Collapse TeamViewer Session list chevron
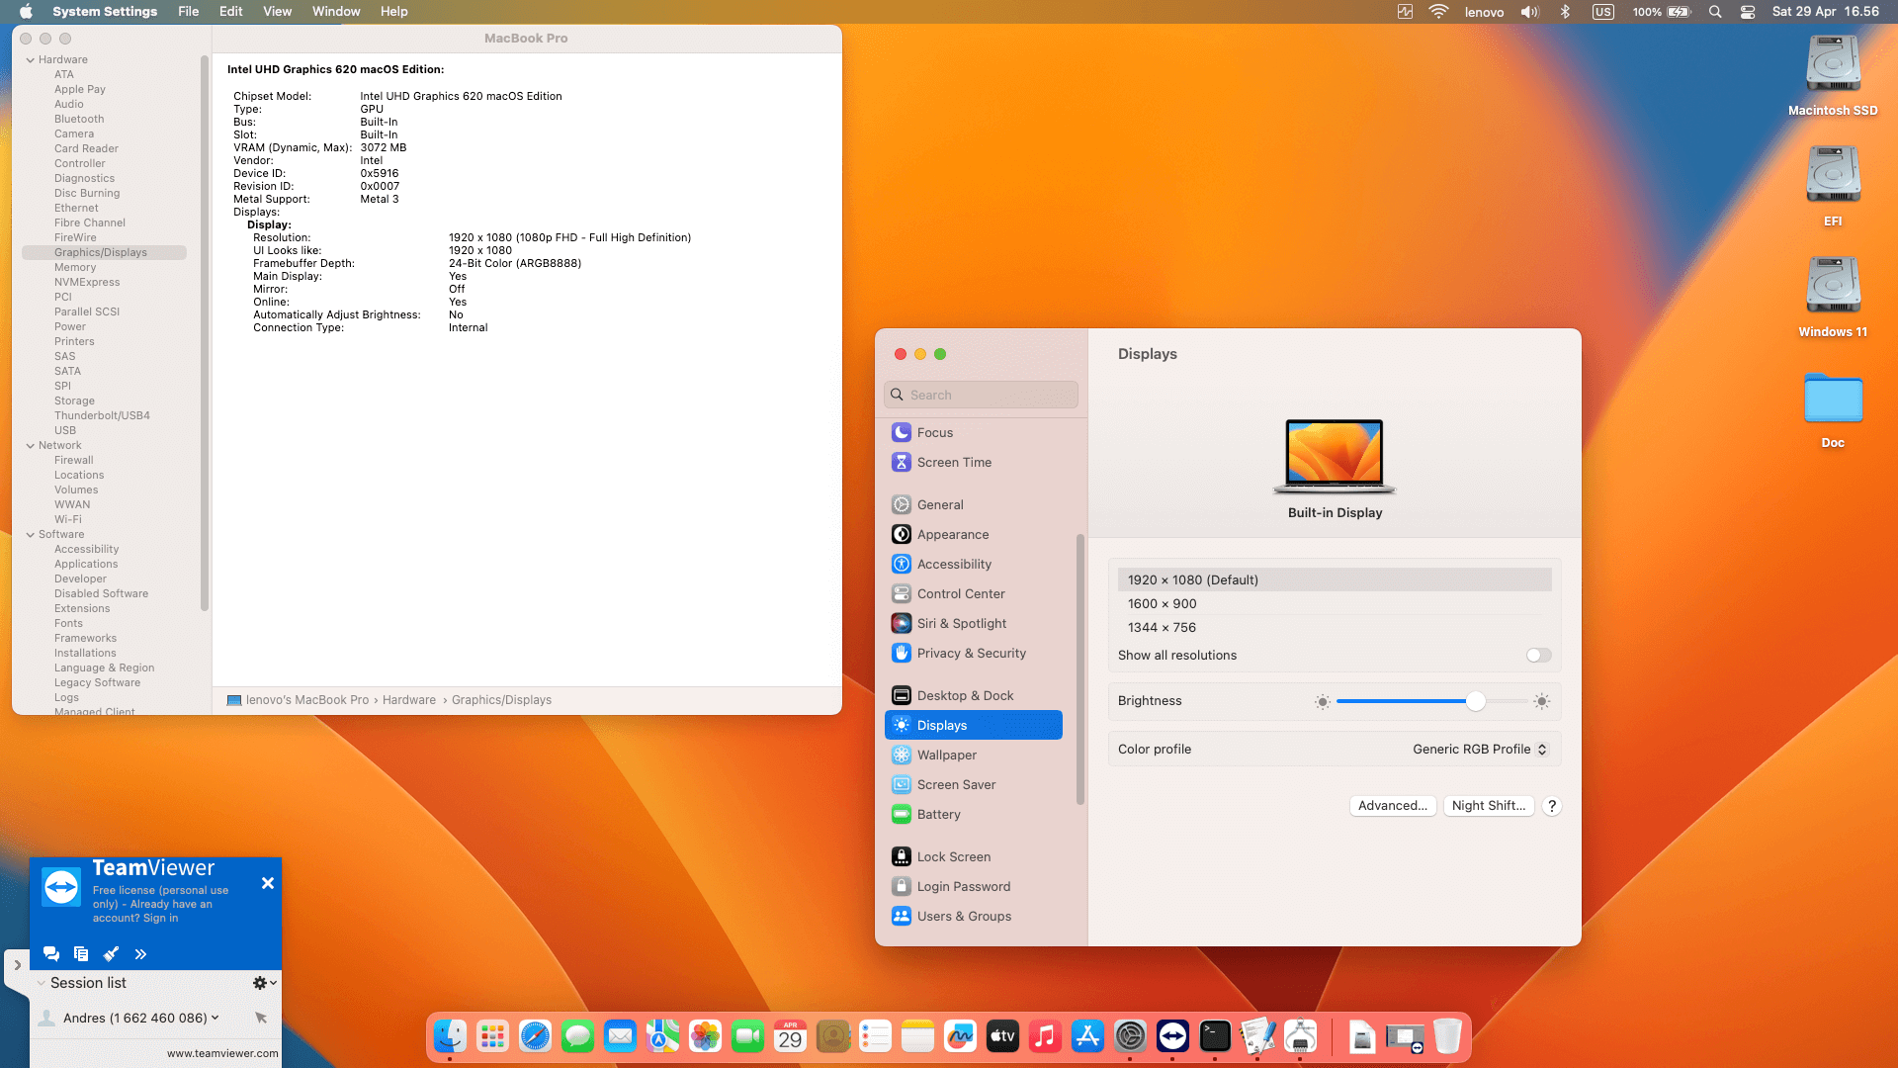 point(41,983)
